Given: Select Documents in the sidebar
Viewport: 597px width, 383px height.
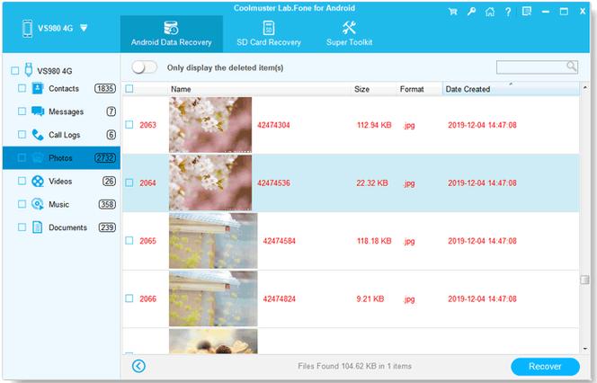Looking at the screenshot, I should (67, 227).
